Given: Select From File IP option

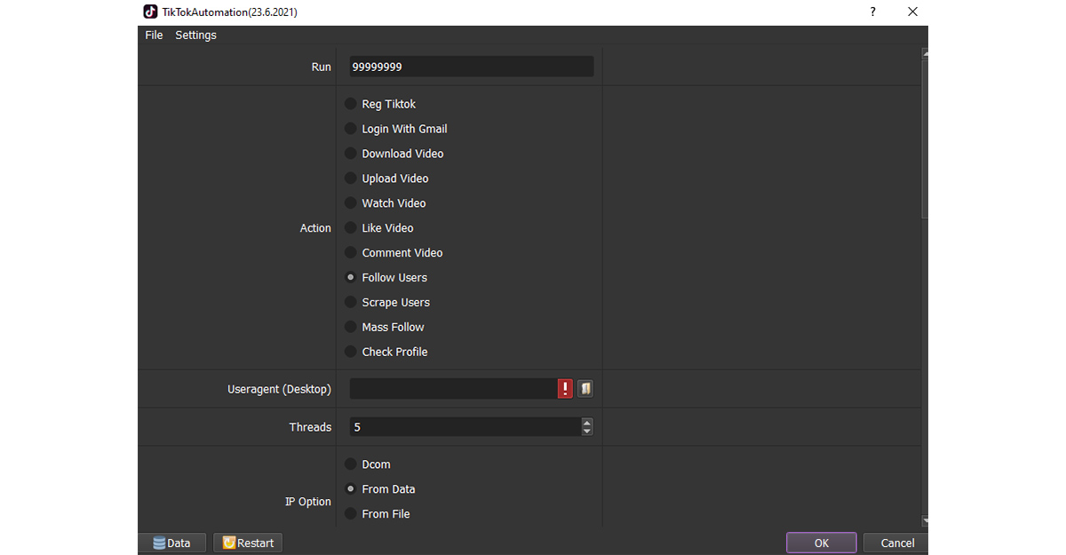Looking at the screenshot, I should pyautogui.click(x=378, y=514).
